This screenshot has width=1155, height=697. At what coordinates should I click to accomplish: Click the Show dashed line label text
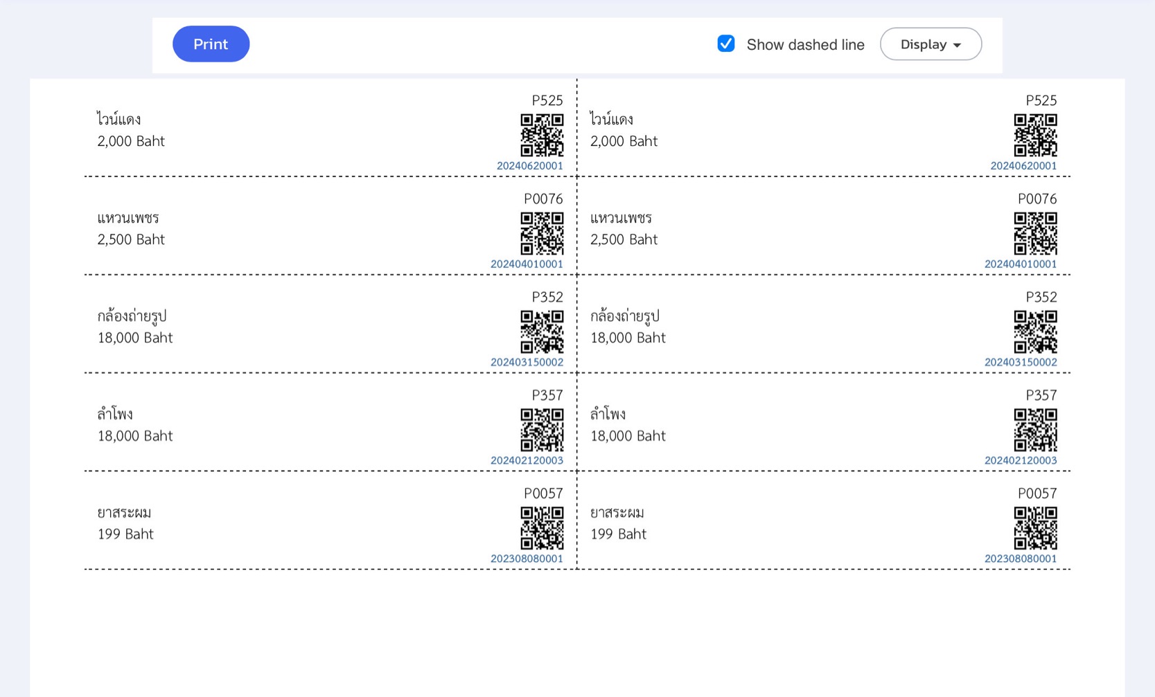[805, 44]
